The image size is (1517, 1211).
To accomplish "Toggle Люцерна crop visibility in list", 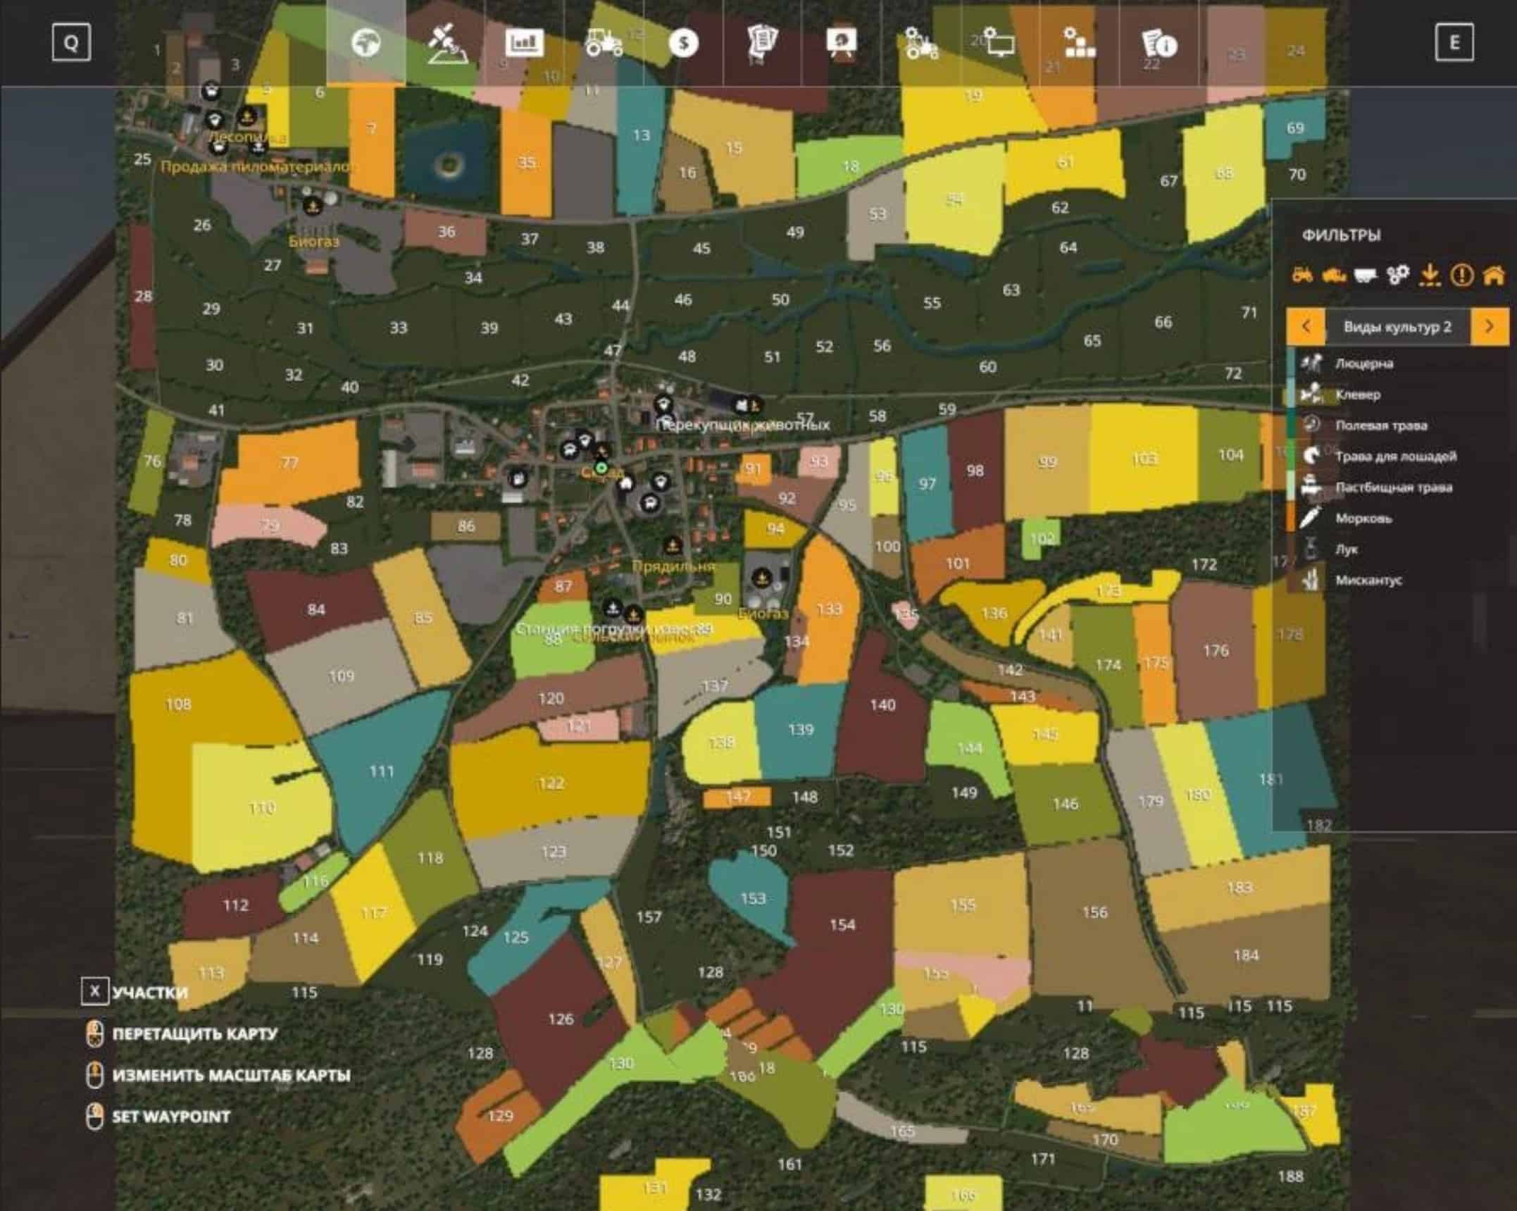I will [1364, 364].
